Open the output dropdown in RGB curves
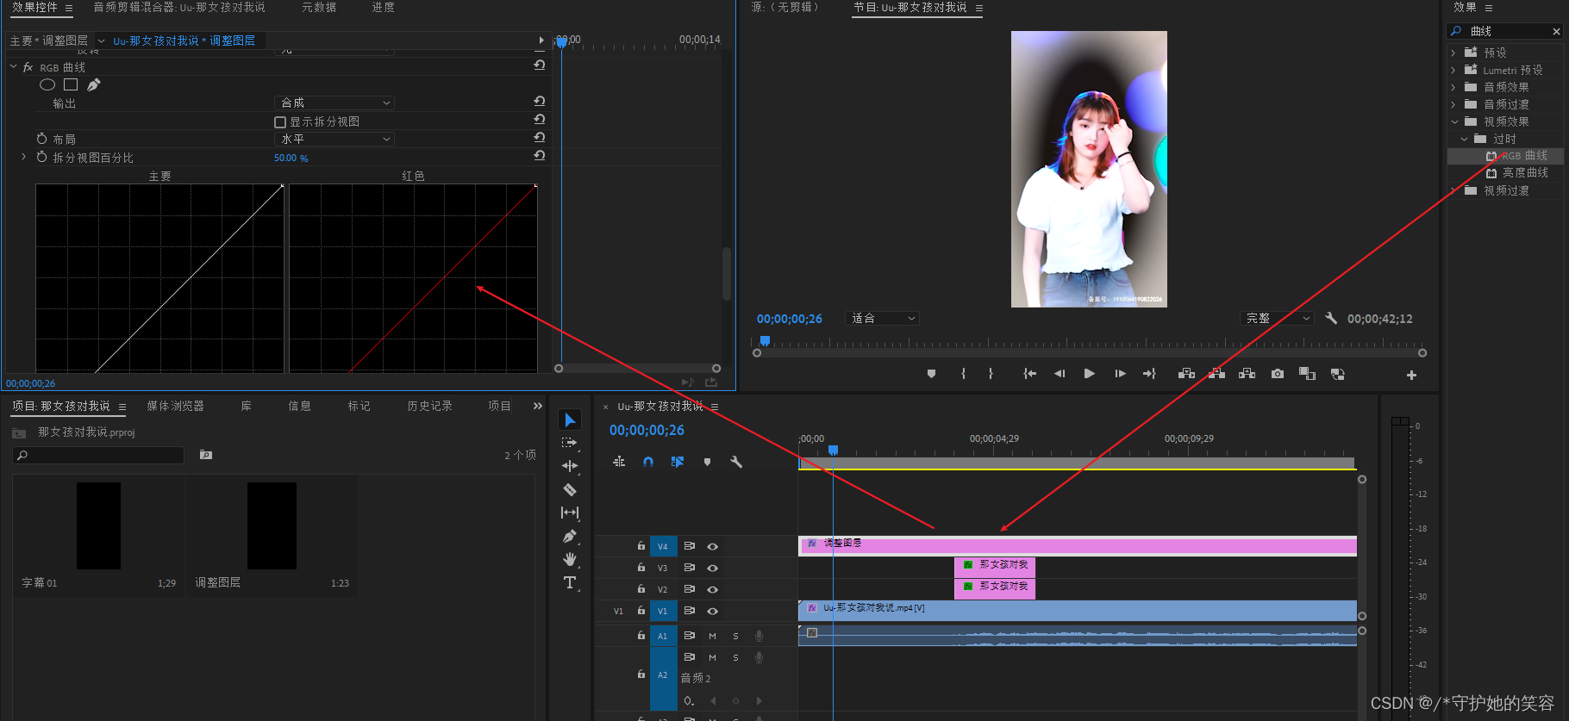This screenshot has height=721, width=1569. tap(334, 103)
